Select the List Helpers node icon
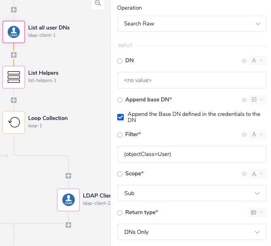The height and width of the screenshot is (246, 271). tap(14, 77)
